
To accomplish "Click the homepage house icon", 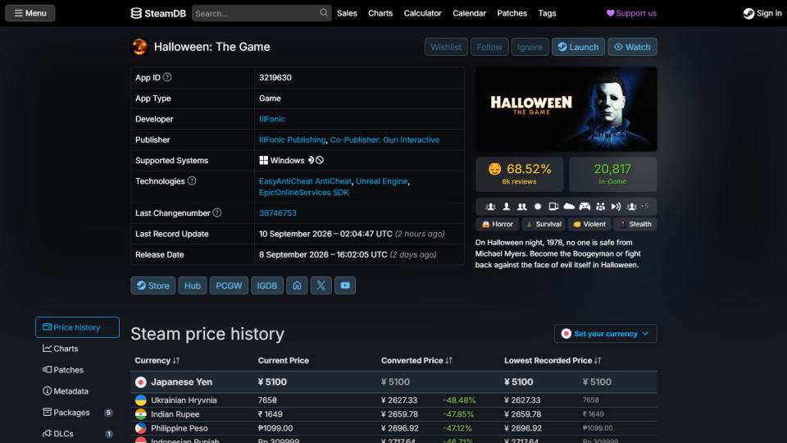I will [x=297, y=285].
